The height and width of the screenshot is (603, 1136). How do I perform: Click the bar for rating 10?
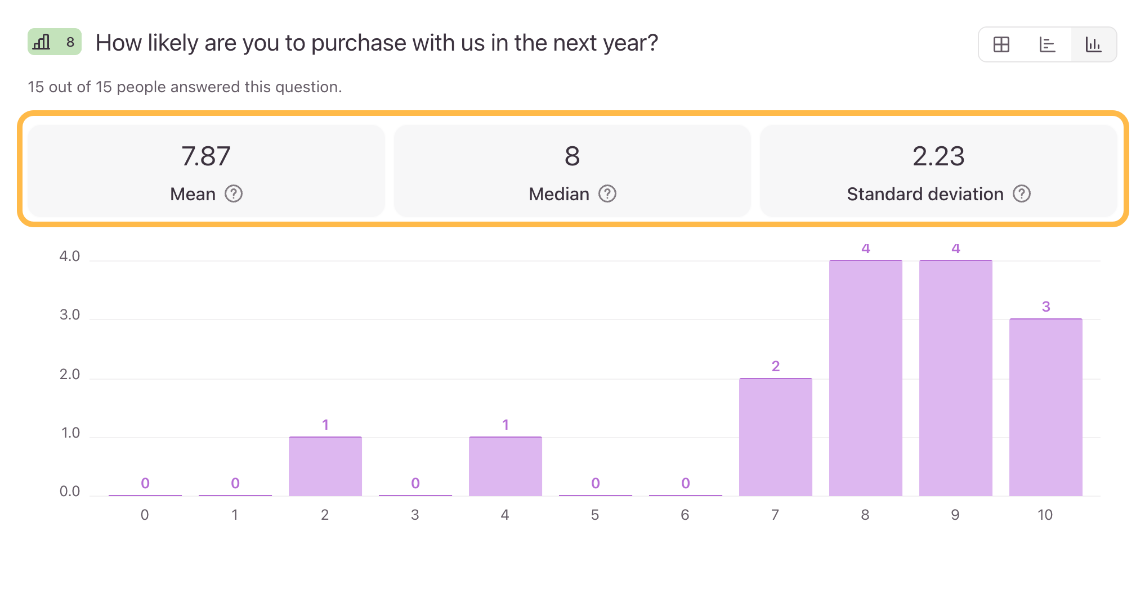pos(1045,407)
